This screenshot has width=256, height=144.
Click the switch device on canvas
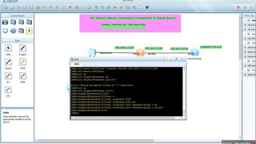92,52
